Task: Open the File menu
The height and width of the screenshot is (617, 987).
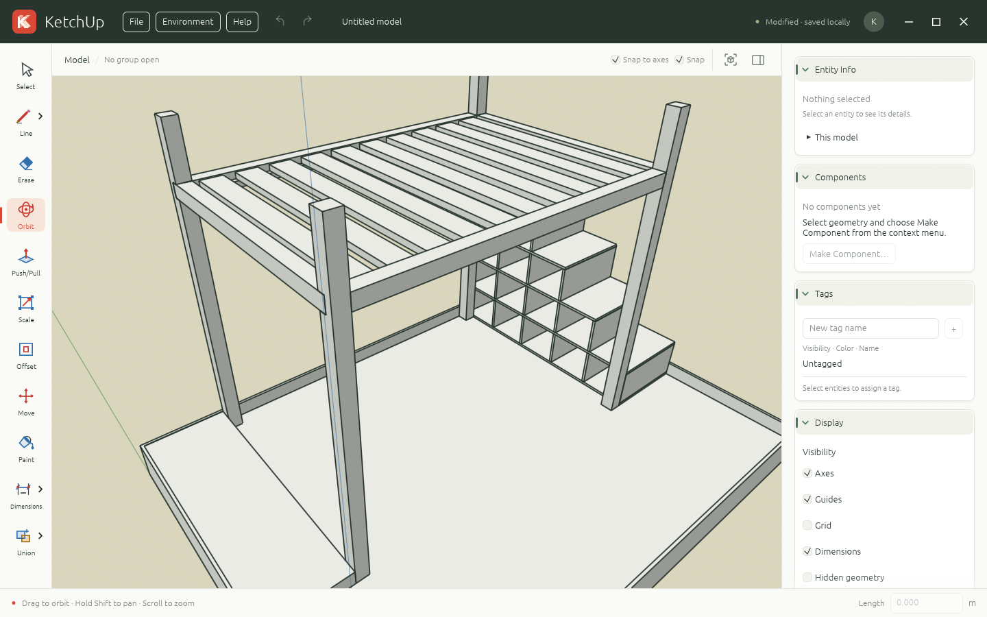Action: click(x=136, y=21)
